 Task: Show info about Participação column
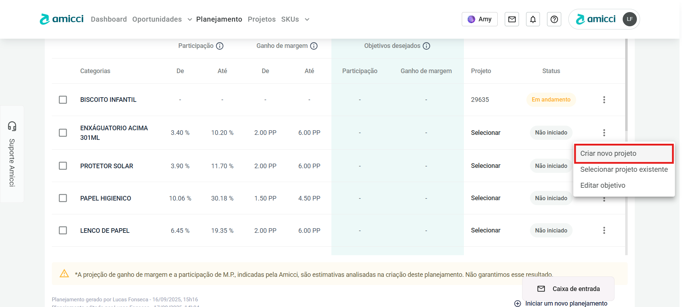point(220,46)
